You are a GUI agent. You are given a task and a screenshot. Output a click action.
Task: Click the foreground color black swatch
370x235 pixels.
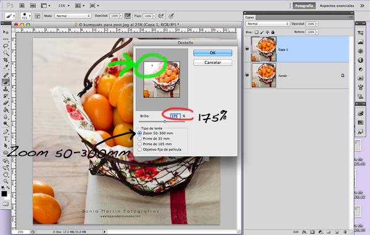[x=4, y=194]
